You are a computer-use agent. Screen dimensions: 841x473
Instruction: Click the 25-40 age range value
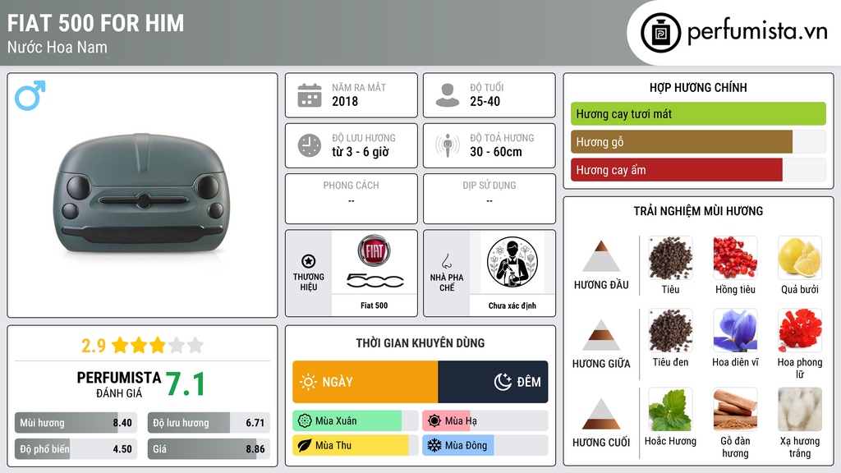[485, 101]
